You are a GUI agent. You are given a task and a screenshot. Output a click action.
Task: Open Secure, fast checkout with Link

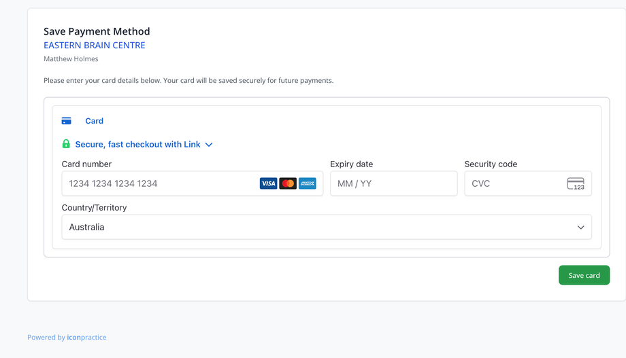pos(137,144)
